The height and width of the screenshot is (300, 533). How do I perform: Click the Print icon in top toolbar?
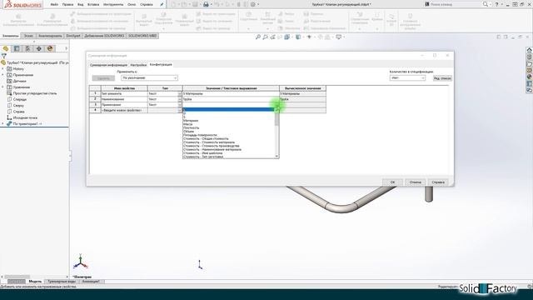click(206, 4)
